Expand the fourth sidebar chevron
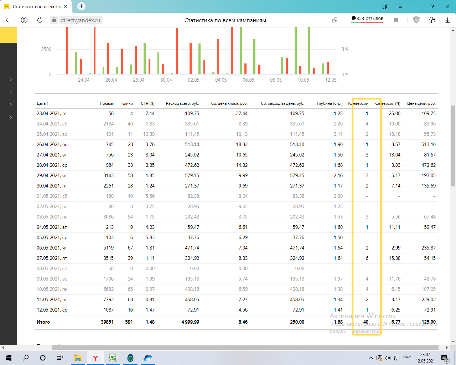The height and width of the screenshot is (365, 456). tap(11, 118)
